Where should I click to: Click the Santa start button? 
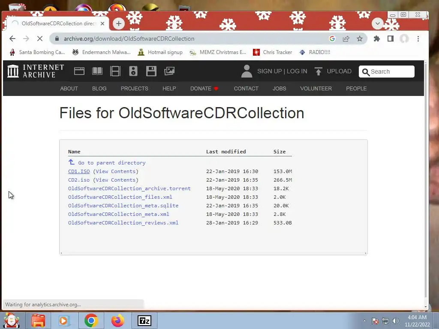pyautogui.click(x=12, y=320)
